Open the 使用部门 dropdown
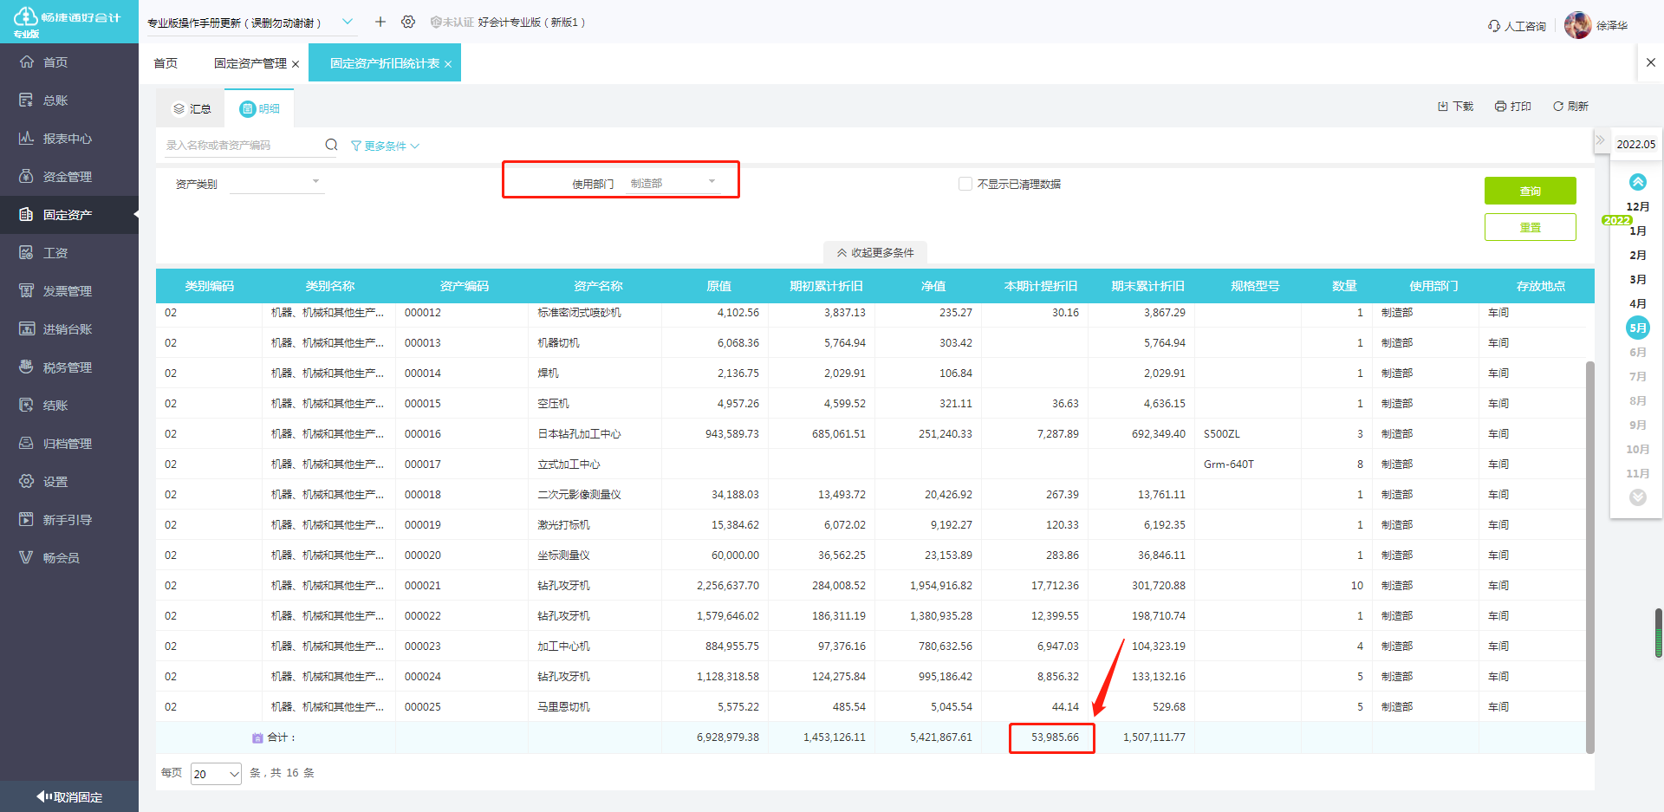Image resolution: width=1664 pixels, height=812 pixels. point(673,183)
